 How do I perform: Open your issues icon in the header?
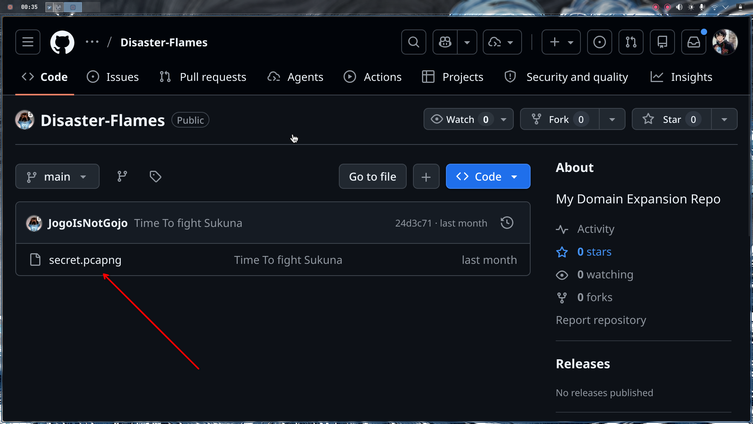(x=599, y=42)
